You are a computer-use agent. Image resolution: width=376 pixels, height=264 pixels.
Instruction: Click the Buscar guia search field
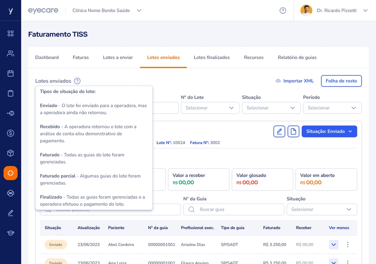click(x=234, y=209)
